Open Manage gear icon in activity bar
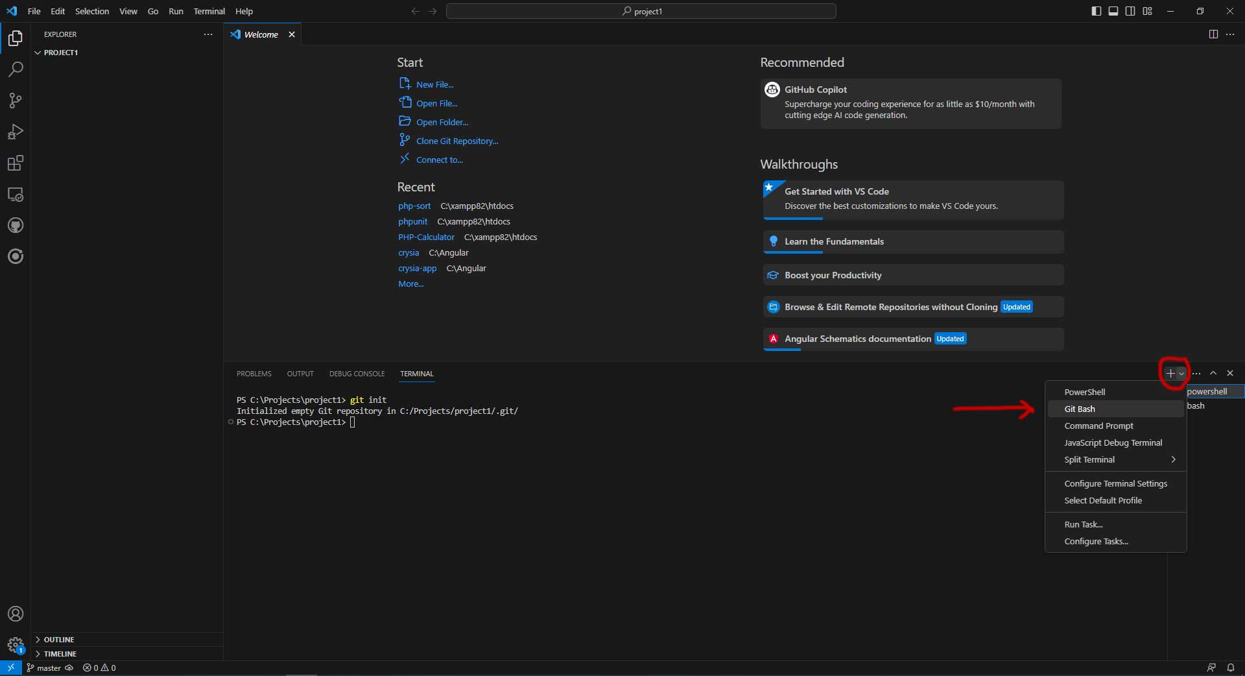Viewport: 1245px width, 676px height. [x=16, y=645]
